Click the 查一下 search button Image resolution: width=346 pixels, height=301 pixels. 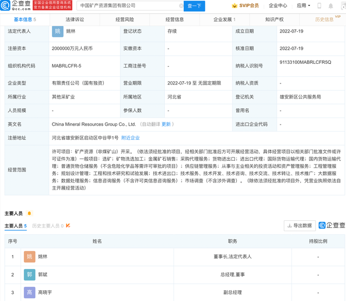click(194, 6)
